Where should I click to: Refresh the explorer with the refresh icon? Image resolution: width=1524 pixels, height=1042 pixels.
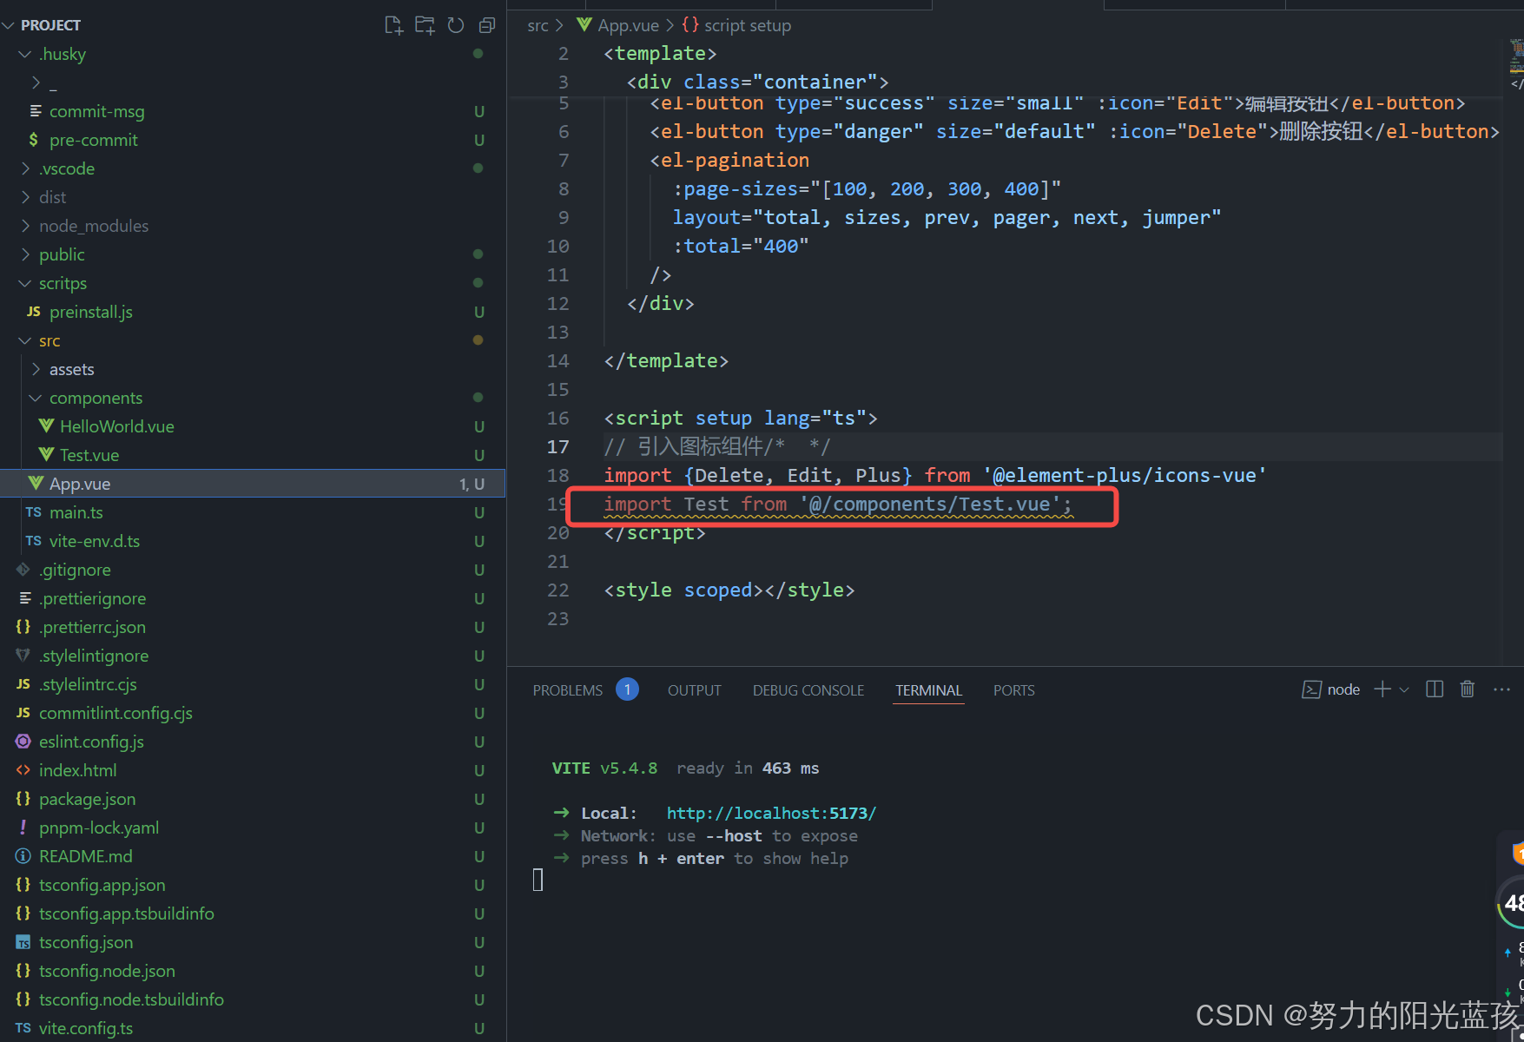pos(456,25)
